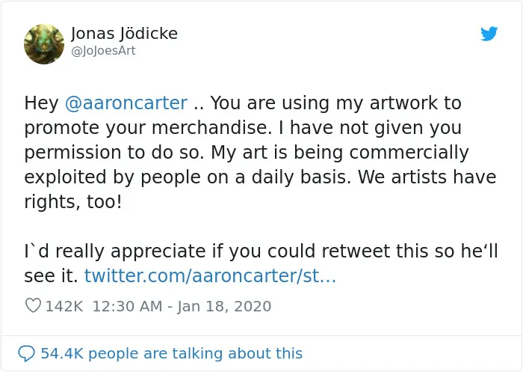Open the @aaroncarter mention

[x=126, y=103]
